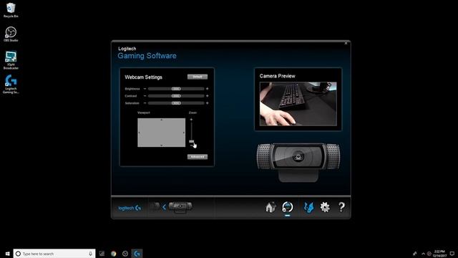
Task: Show hidden system tray icons
Action: (x=423, y=254)
